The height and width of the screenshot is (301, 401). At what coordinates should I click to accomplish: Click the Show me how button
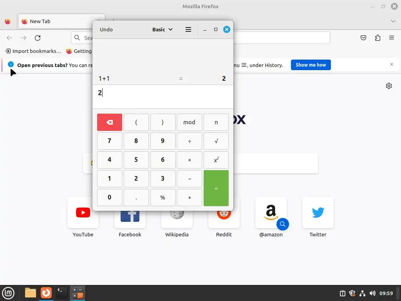pyautogui.click(x=311, y=65)
